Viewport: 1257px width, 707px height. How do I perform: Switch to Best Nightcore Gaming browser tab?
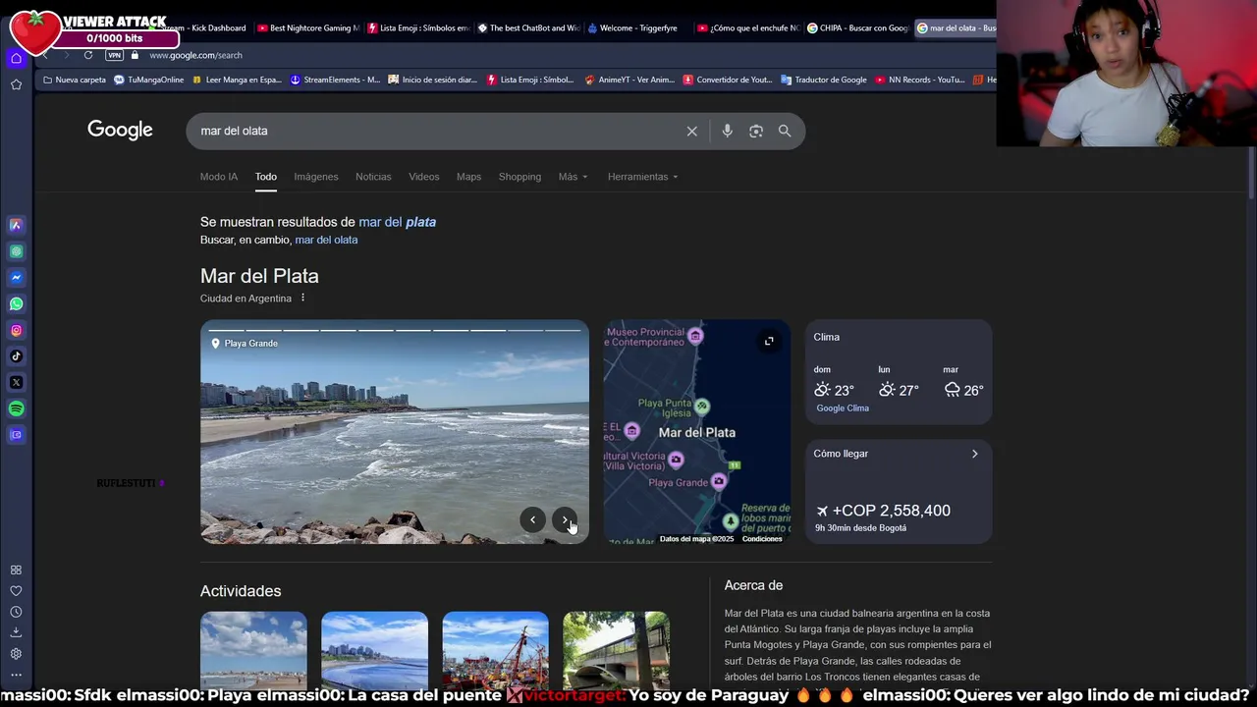coord(309,28)
